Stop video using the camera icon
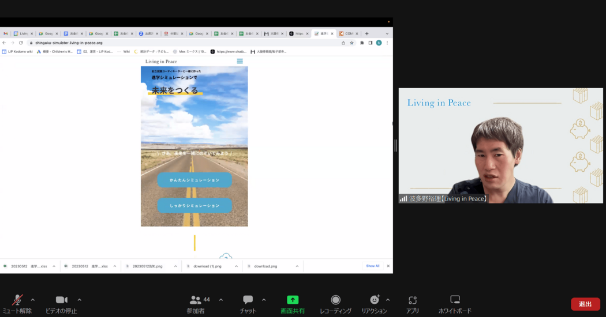 pos(61,300)
